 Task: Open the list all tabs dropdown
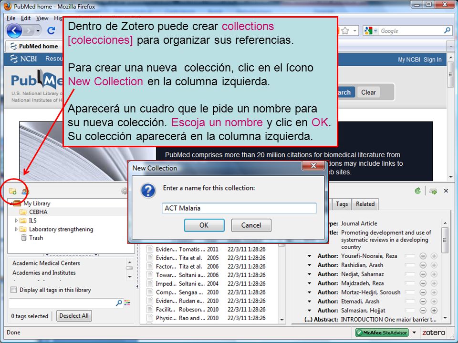pyautogui.click(x=451, y=46)
